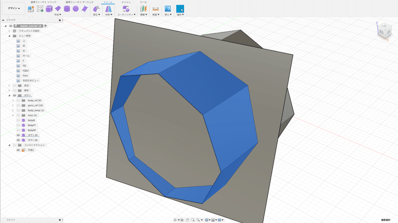Open the デザイン workspace dropdown
The height and width of the screenshot is (223, 398).
(x=14, y=8)
